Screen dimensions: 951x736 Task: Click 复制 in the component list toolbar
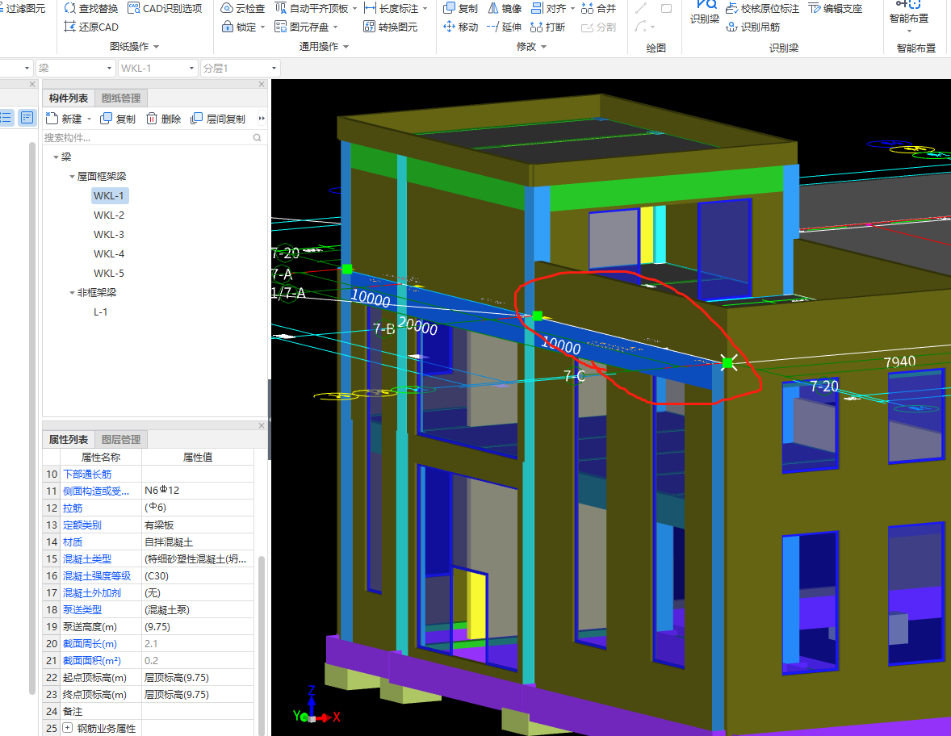tap(118, 119)
